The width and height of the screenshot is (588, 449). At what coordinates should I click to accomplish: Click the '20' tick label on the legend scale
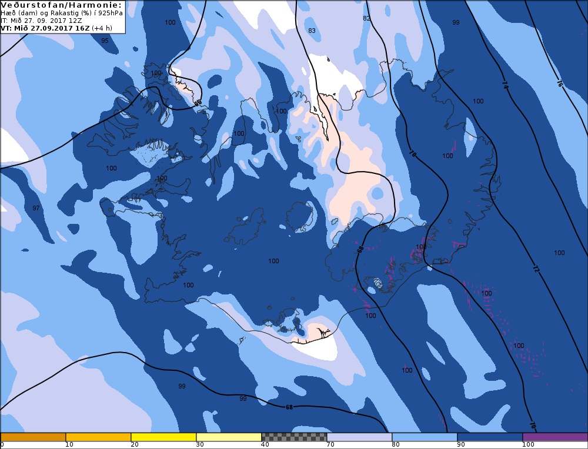135,445
